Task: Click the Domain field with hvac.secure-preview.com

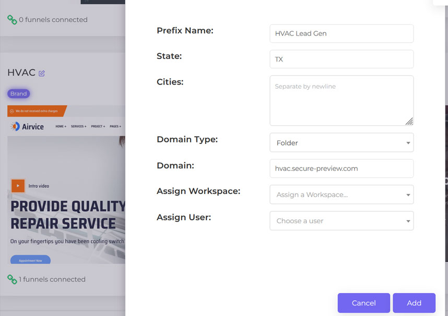Action: point(341,168)
